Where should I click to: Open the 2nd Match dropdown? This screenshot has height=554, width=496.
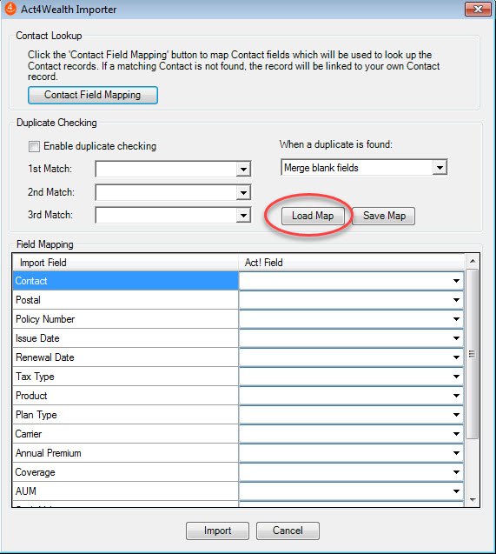click(x=243, y=192)
